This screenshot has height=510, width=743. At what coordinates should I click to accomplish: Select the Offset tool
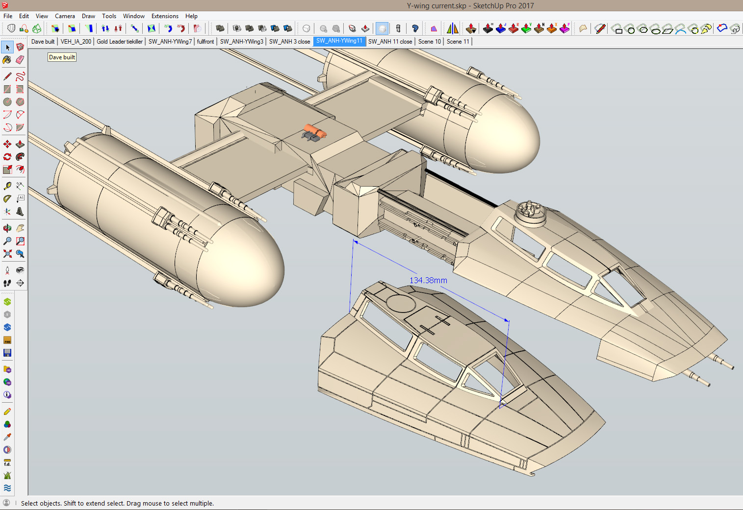coord(20,170)
